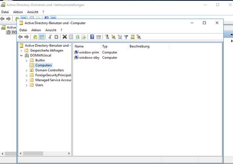
Task: Click the Delete (X) toolbar icon
Action: point(65,37)
